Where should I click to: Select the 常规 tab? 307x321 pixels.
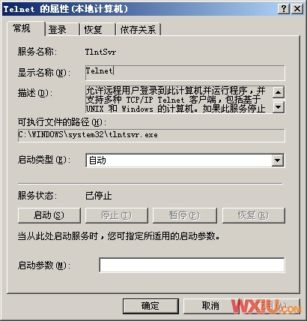[26, 28]
